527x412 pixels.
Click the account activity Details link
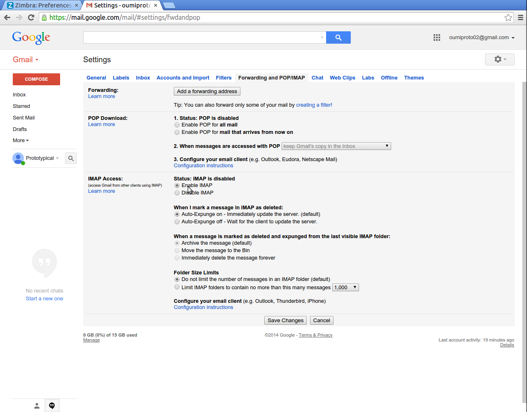[507, 345]
